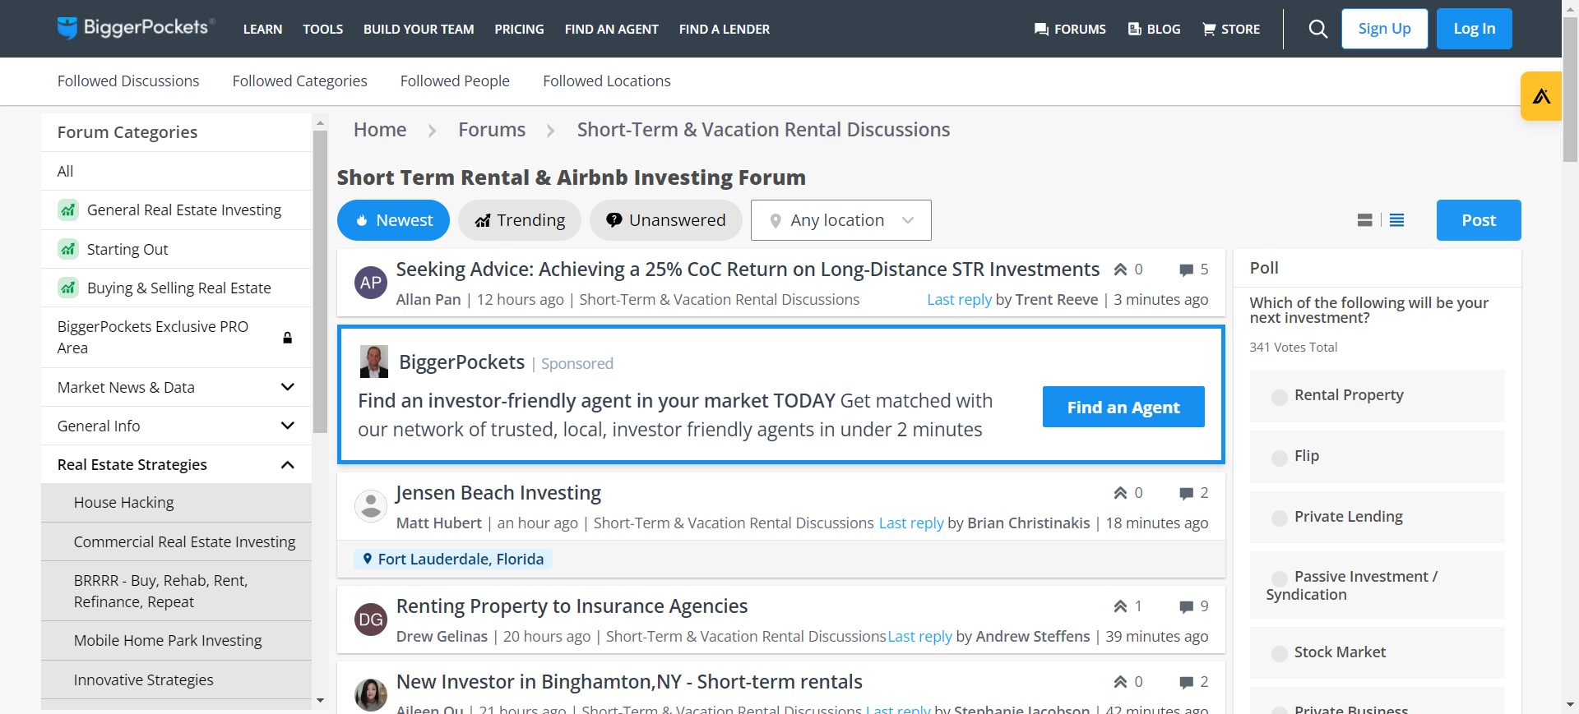
Task: Click comment icon on Renting Property post
Action: click(x=1186, y=607)
